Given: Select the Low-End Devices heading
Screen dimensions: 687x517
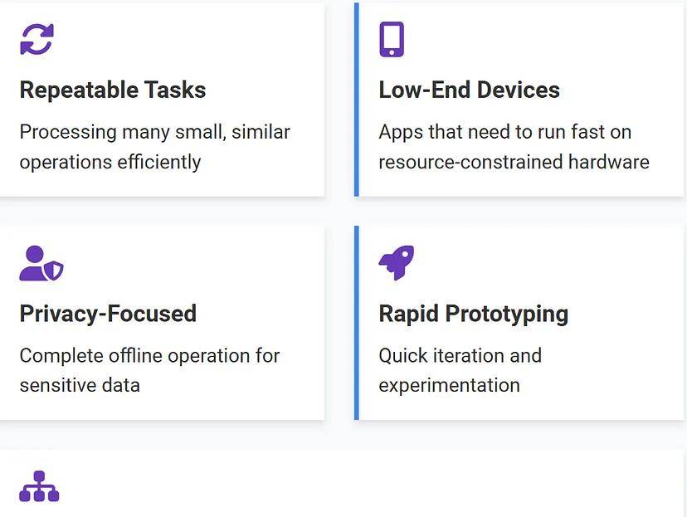Looking at the screenshot, I should (x=469, y=90).
